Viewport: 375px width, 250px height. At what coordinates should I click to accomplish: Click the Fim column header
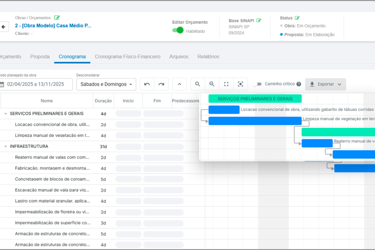(x=157, y=101)
